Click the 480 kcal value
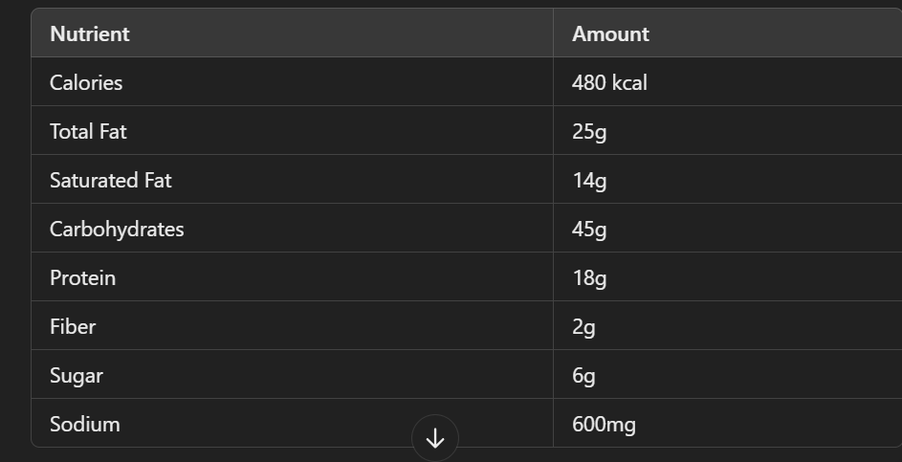 pos(609,83)
